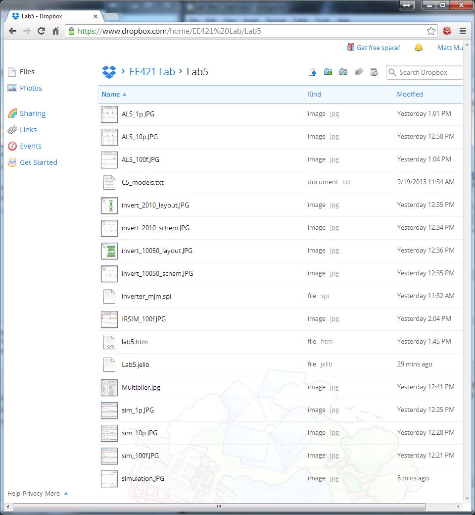This screenshot has height=515, width=475.
Task: Click the horizontal scrollbar right arrow
Action: (459, 507)
